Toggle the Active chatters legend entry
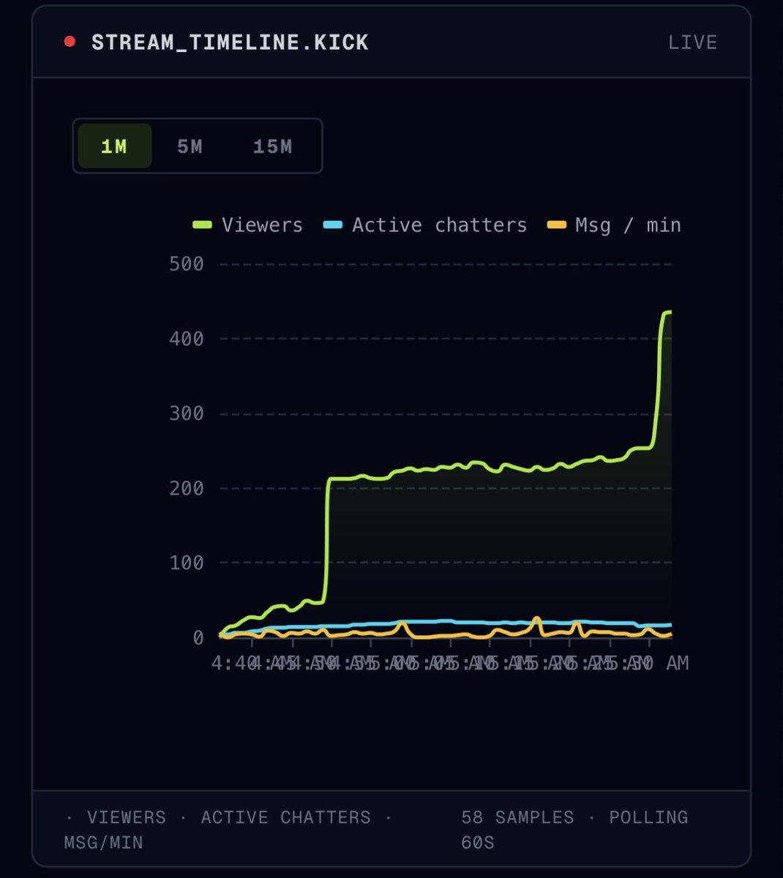Viewport: 783px width, 878px height. [425, 225]
